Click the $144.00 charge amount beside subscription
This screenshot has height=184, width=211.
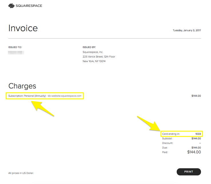[196, 96]
